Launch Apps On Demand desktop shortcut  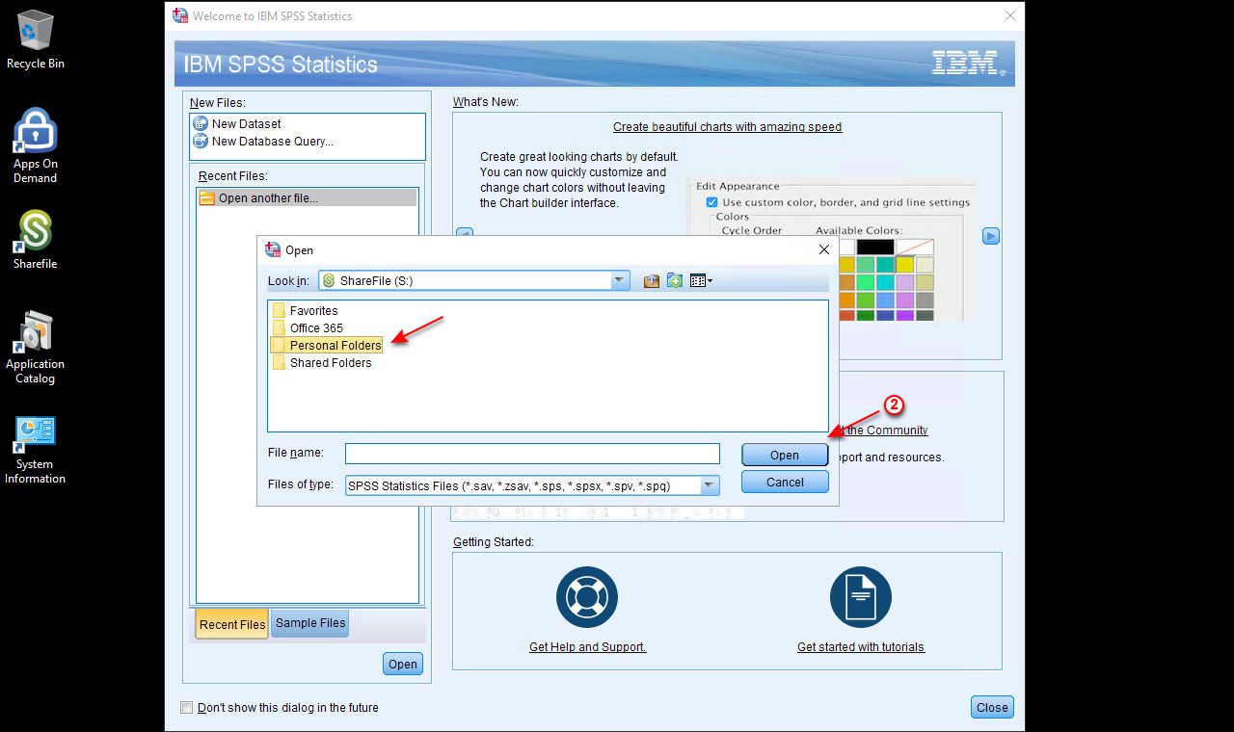pyautogui.click(x=35, y=144)
